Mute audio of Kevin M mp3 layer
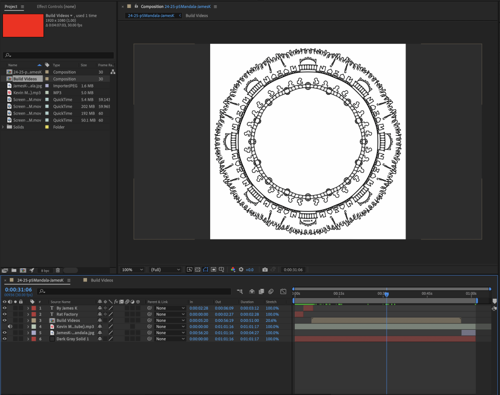 [x=10, y=327]
